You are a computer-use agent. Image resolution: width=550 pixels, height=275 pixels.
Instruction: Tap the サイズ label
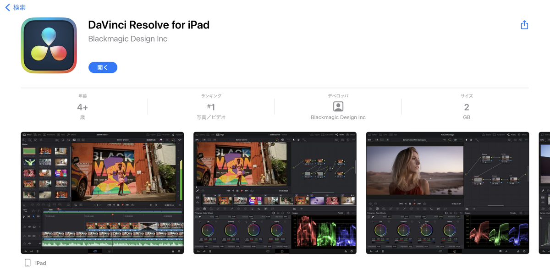point(467,96)
